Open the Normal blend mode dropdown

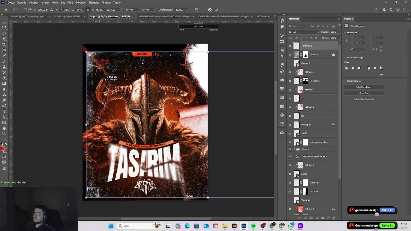(x=303, y=32)
